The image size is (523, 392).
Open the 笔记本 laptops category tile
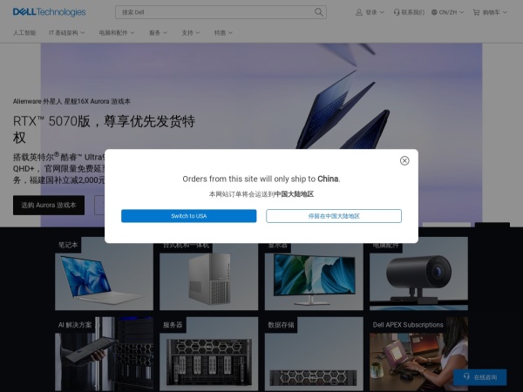(104, 274)
